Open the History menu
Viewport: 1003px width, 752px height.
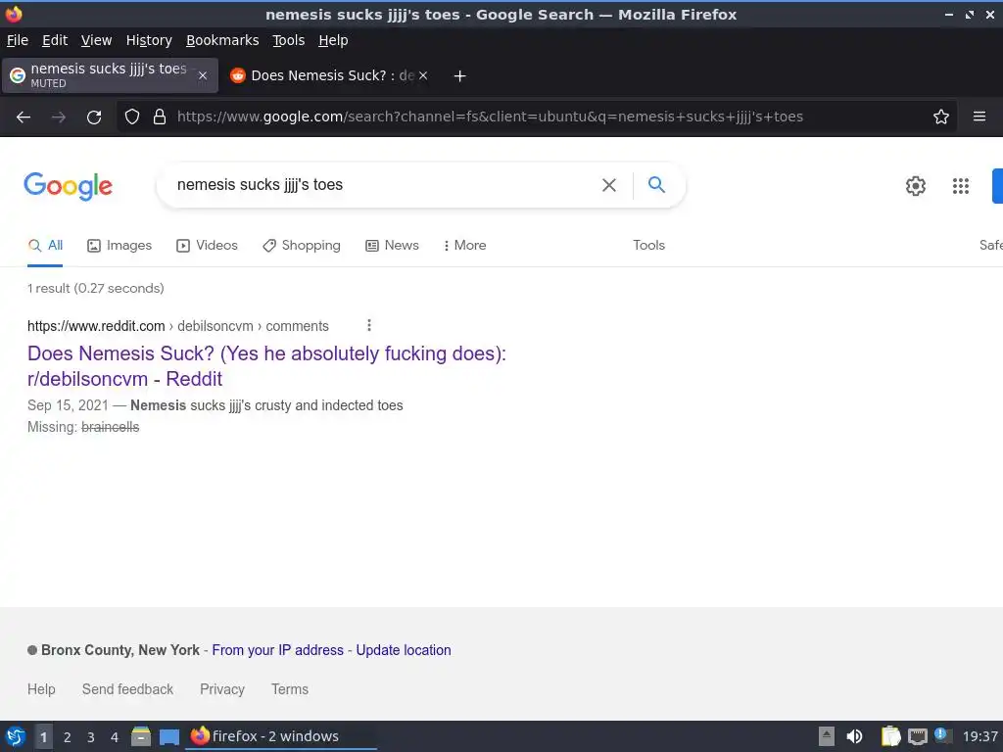point(149,40)
